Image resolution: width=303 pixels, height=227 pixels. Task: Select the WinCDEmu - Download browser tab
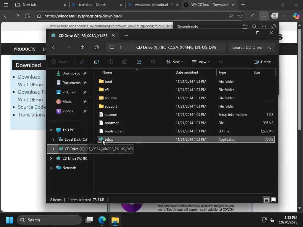pos(209,5)
